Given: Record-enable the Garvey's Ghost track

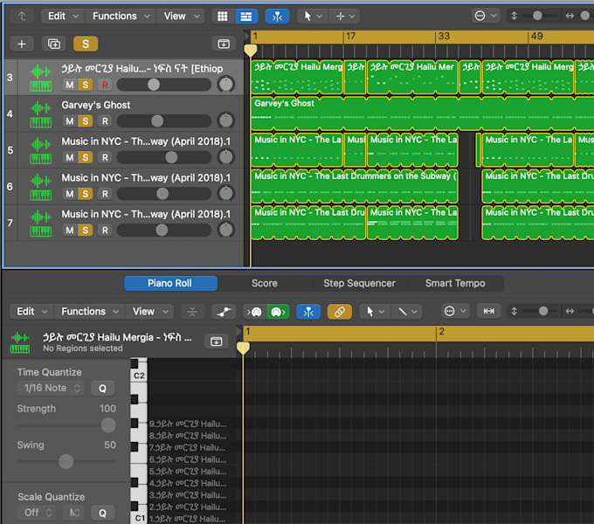Looking at the screenshot, I should click(x=105, y=121).
